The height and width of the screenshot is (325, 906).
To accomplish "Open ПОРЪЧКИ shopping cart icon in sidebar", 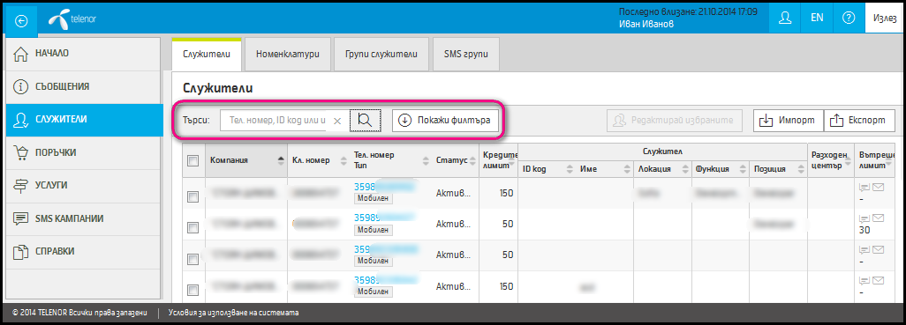I will 20,152.
